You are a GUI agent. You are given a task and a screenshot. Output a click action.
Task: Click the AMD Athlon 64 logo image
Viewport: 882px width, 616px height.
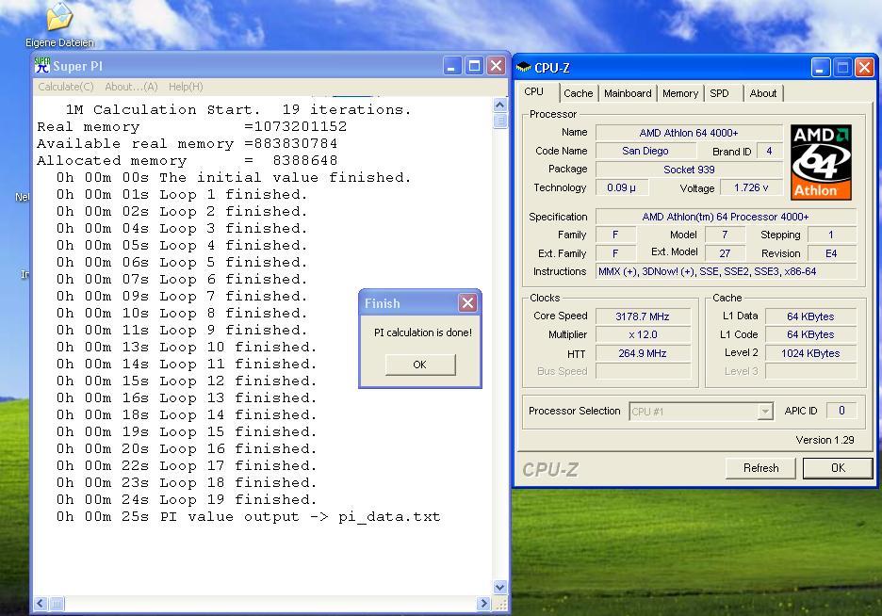coord(821,162)
